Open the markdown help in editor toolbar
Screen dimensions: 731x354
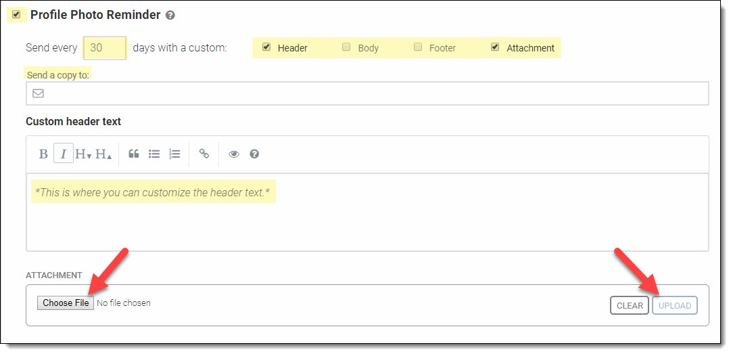click(254, 154)
